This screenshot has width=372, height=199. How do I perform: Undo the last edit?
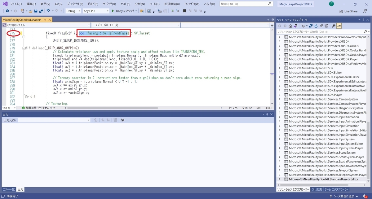48,11
